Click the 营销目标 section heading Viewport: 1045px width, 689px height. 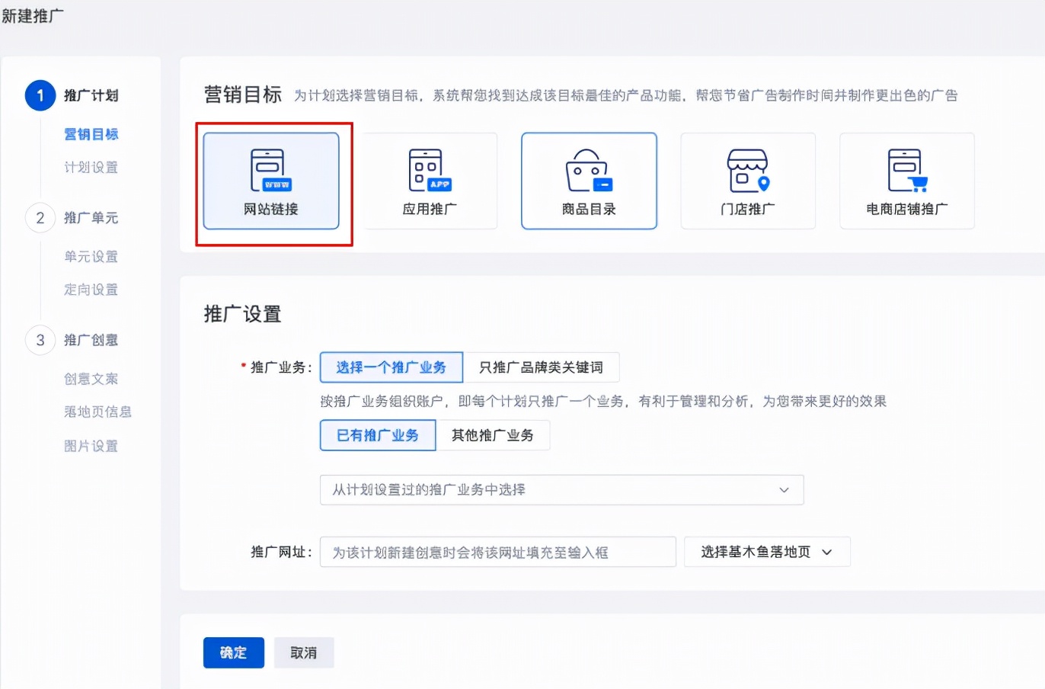tap(243, 95)
